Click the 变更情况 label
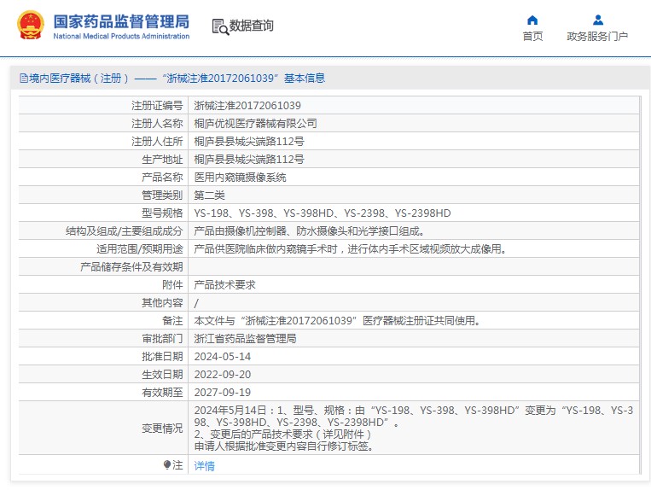This screenshot has width=651, height=490. point(162,429)
